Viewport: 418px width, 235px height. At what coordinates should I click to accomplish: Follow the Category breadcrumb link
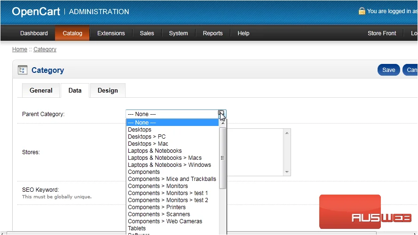[45, 49]
